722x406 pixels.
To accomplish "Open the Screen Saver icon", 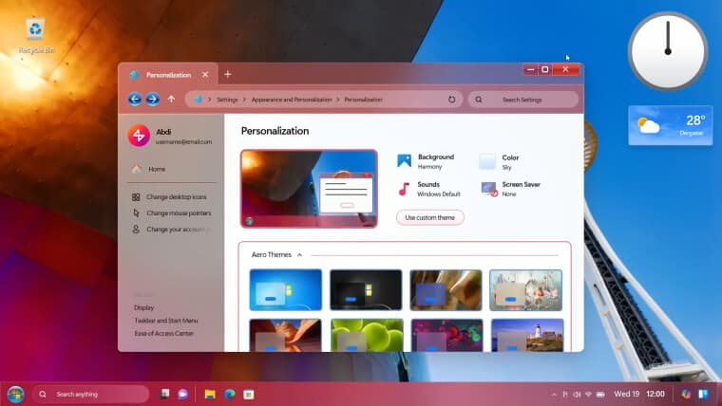I will click(489, 189).
